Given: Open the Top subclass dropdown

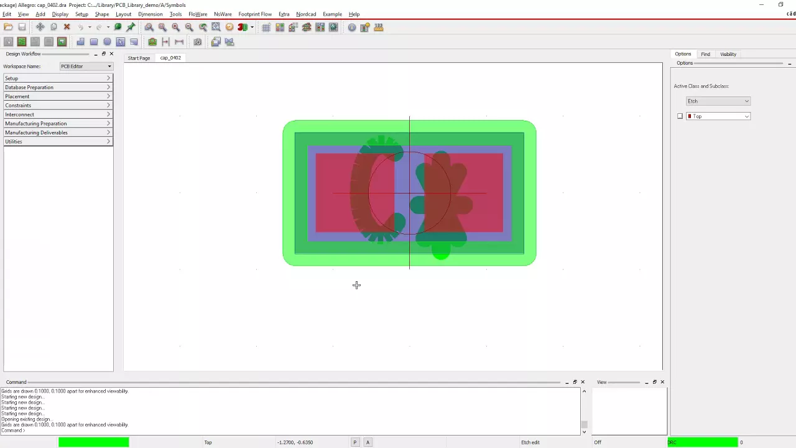Looking at the screenshot, I should 718,116.
